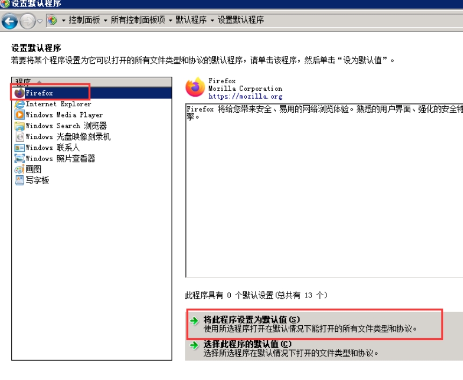Click the large Firefox logo in details pane
This screenshot has width=463, height=380.
coord(195,87)
